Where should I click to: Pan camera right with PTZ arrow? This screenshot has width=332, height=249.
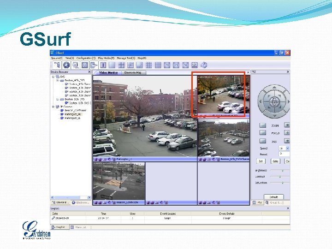[288, 102]
